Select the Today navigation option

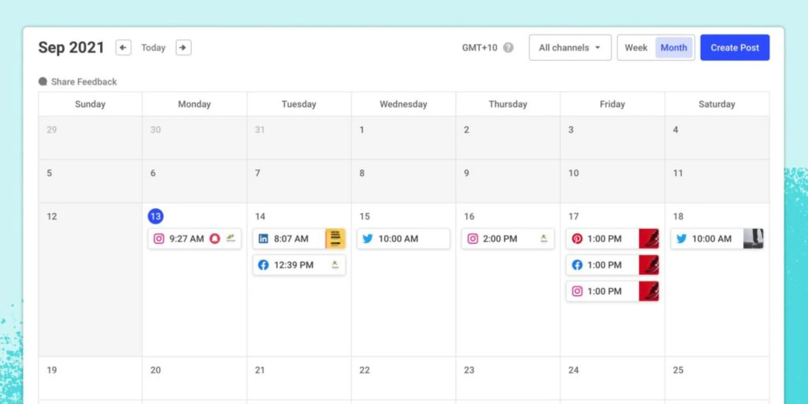pos(153,48)
